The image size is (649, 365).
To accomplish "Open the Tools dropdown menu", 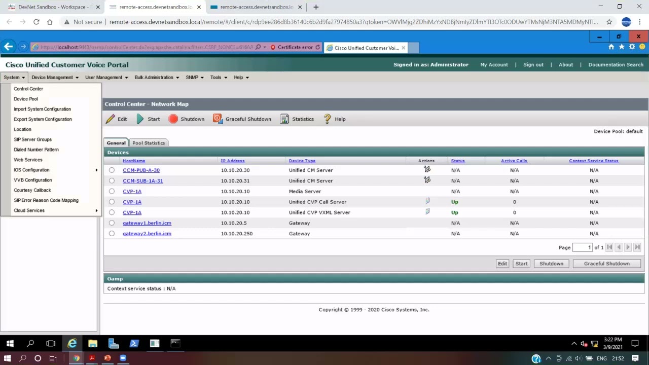I will click(219, 78).
